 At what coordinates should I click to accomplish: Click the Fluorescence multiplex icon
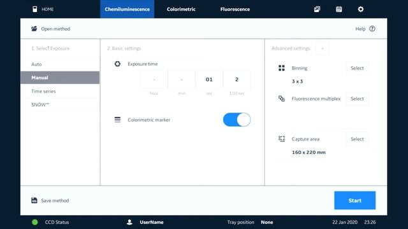coord(282,99)
